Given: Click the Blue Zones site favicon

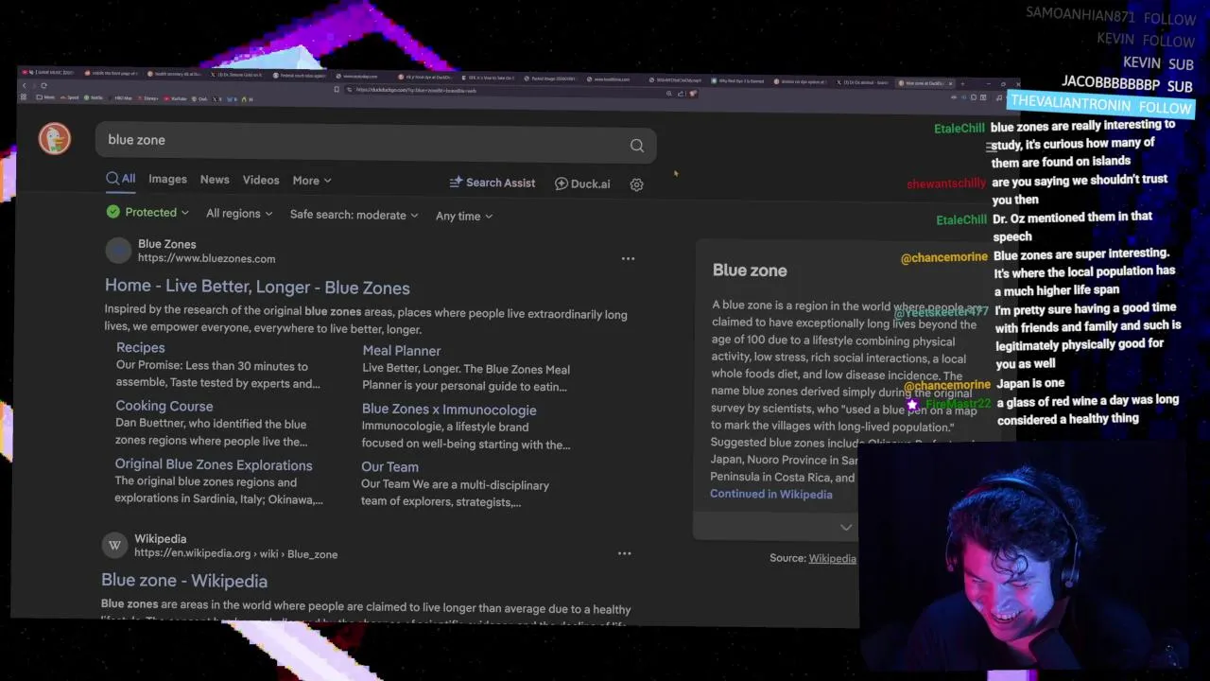Looking at the screenshot, I should click(x=118, y=251).
